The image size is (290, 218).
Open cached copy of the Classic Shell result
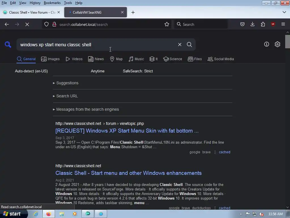[x=225, y=208]
